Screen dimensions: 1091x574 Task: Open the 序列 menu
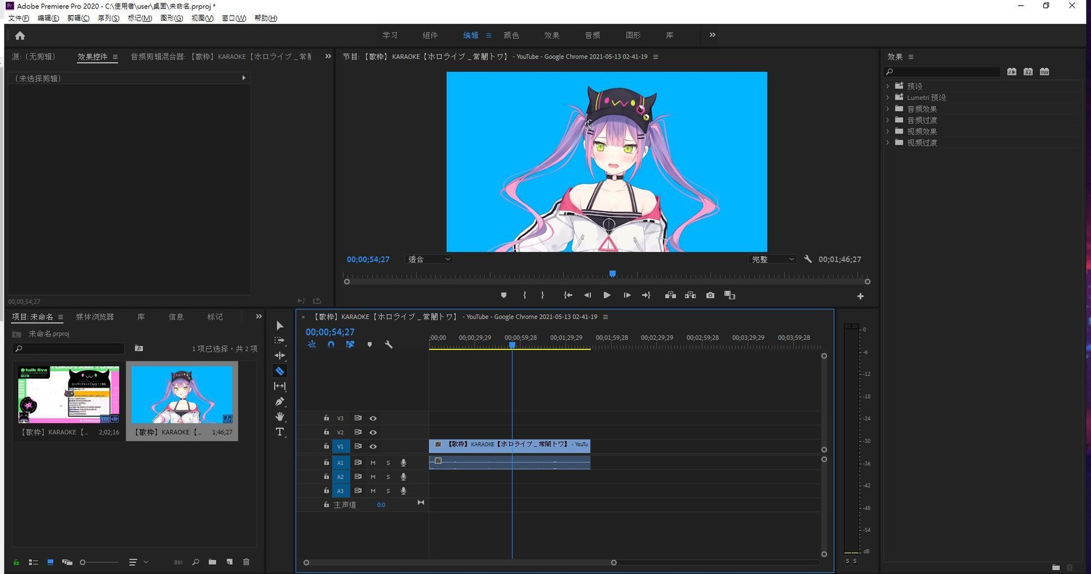109,18
